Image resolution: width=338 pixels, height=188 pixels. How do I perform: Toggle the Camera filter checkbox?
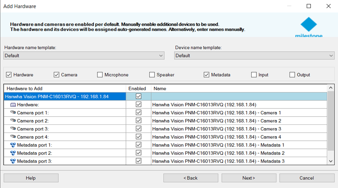[57, 75]
